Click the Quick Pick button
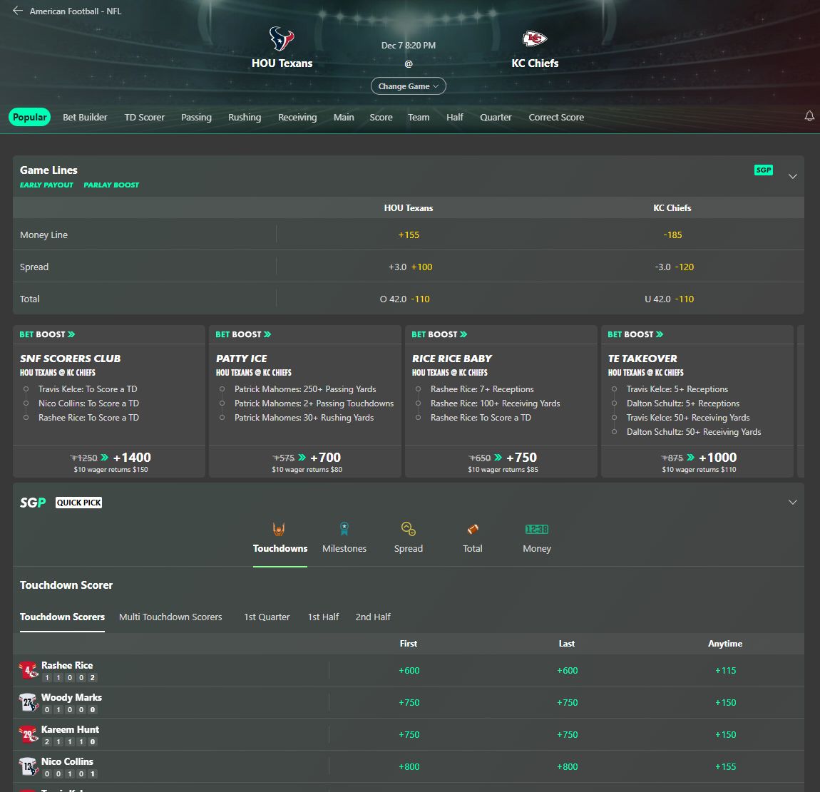Image resolution: width=820 pixels, height=792 pixels. click(78, 502)
